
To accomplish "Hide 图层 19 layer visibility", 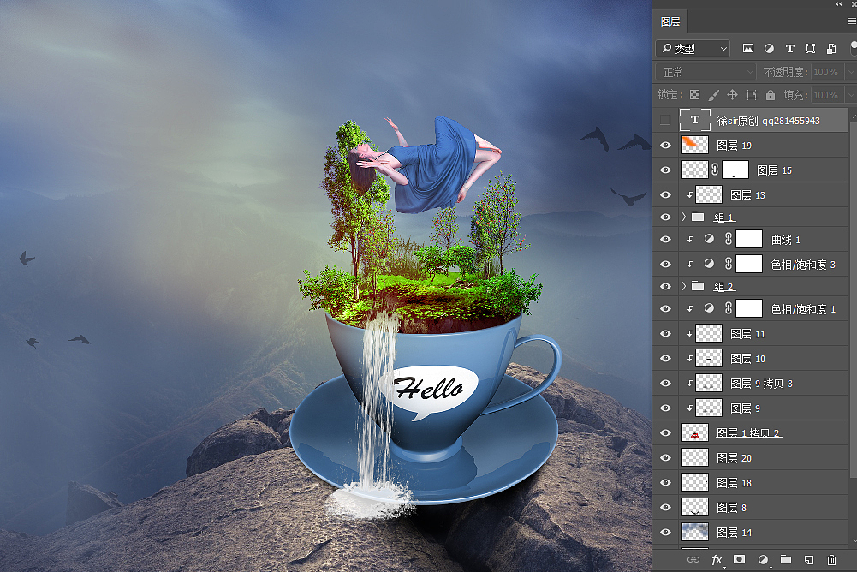I will tap(665, 145).
